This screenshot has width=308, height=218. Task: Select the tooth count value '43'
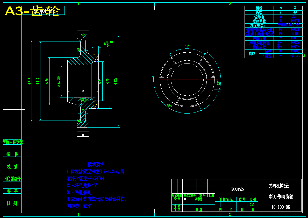tap(295, 12)
